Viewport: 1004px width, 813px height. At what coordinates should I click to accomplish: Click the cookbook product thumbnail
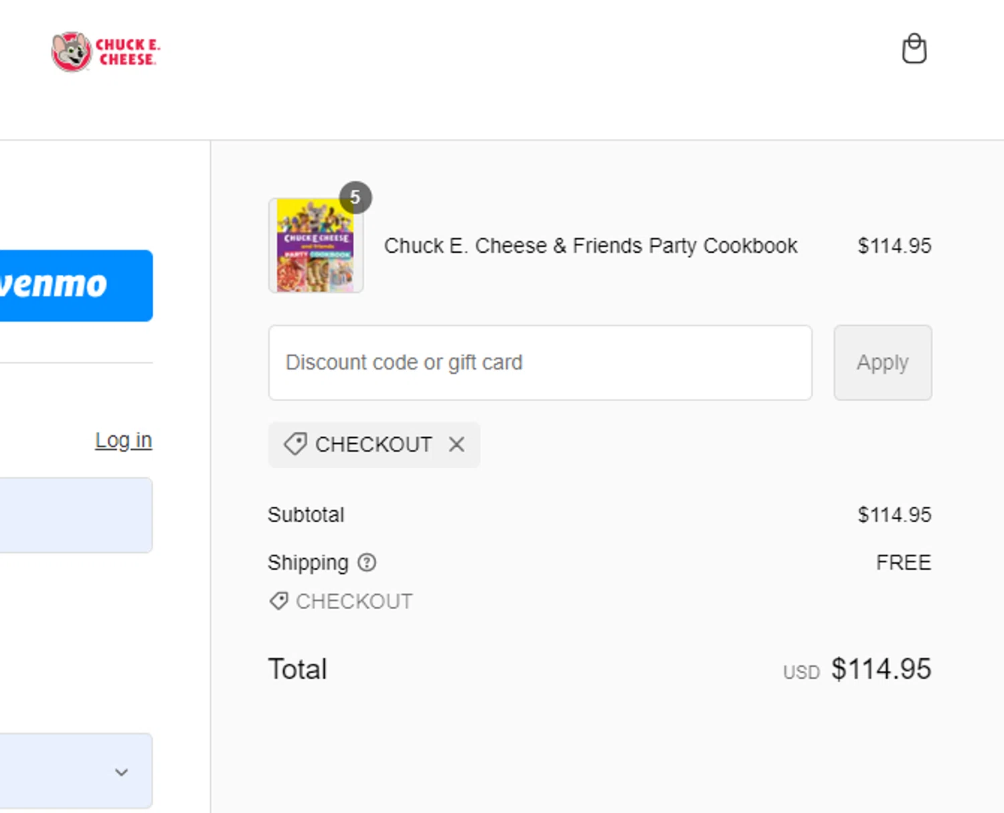point(315,246)
